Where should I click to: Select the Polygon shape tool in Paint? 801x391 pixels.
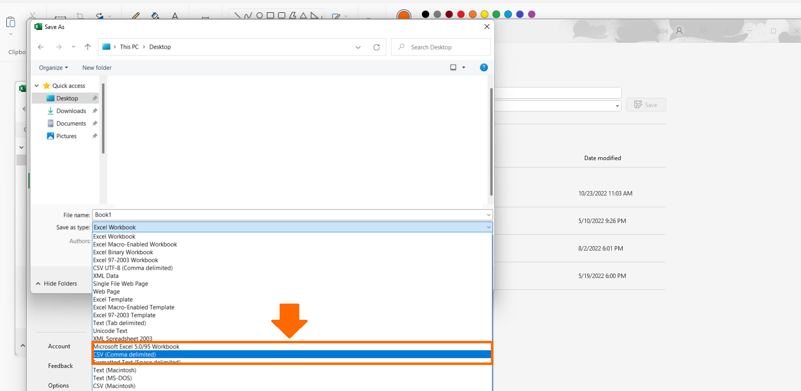(293, 16)
